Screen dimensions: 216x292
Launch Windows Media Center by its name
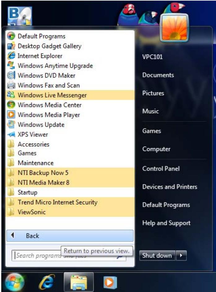50,105
